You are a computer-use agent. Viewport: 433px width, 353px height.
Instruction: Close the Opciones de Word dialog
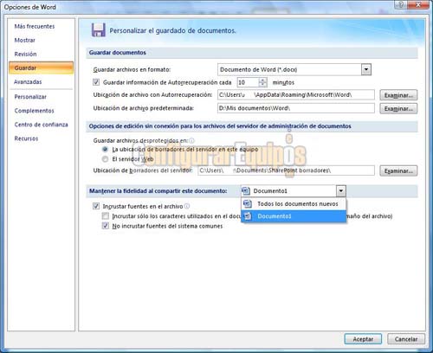point(418,5)
